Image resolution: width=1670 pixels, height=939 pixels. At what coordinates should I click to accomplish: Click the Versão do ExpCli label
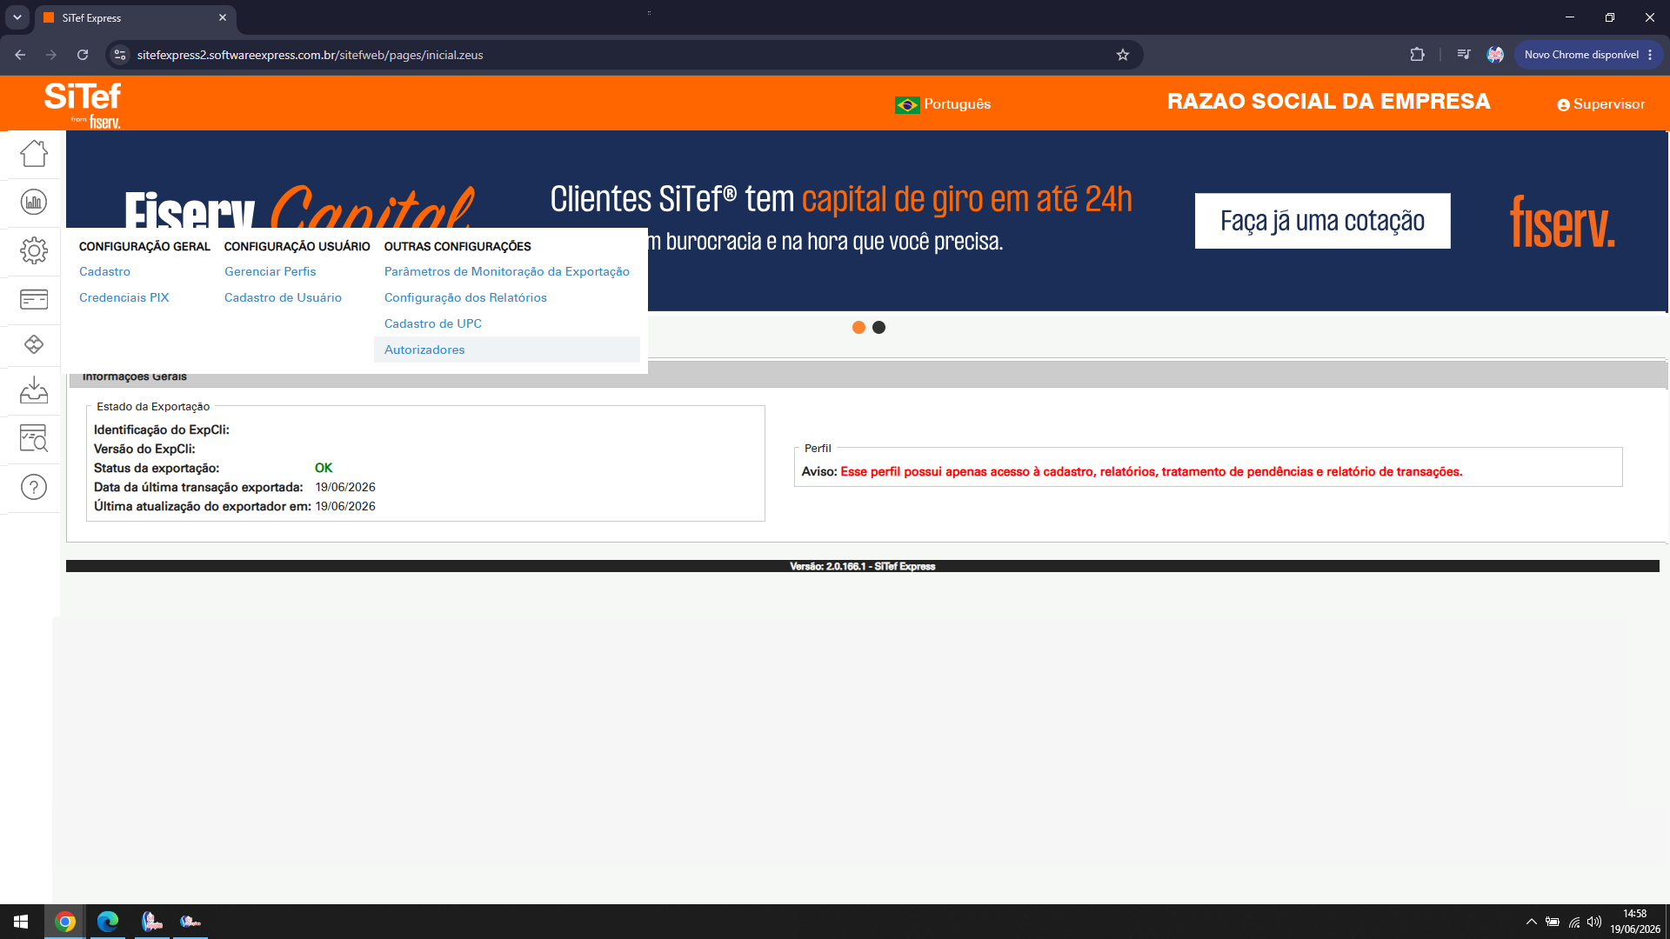click(x=144, y=449)
